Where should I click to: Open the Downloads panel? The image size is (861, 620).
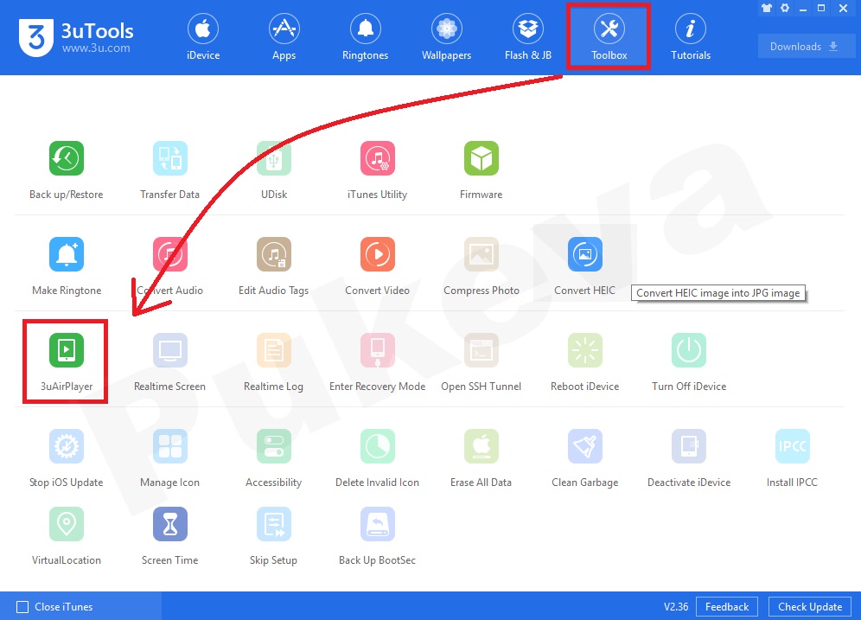coord(806,46)
